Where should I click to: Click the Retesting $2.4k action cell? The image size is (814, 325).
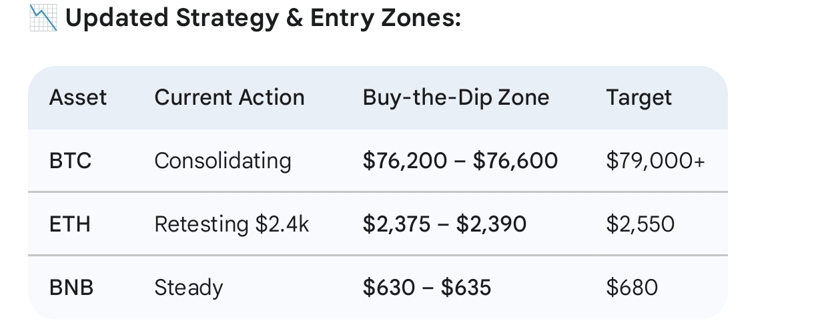tap(232, 224)
